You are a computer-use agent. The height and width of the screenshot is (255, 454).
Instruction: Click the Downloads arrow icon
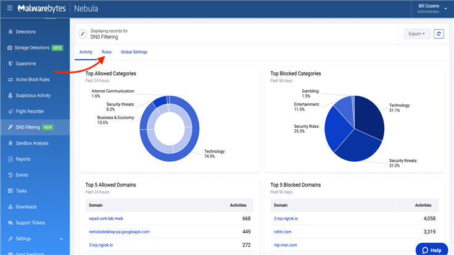10,207
